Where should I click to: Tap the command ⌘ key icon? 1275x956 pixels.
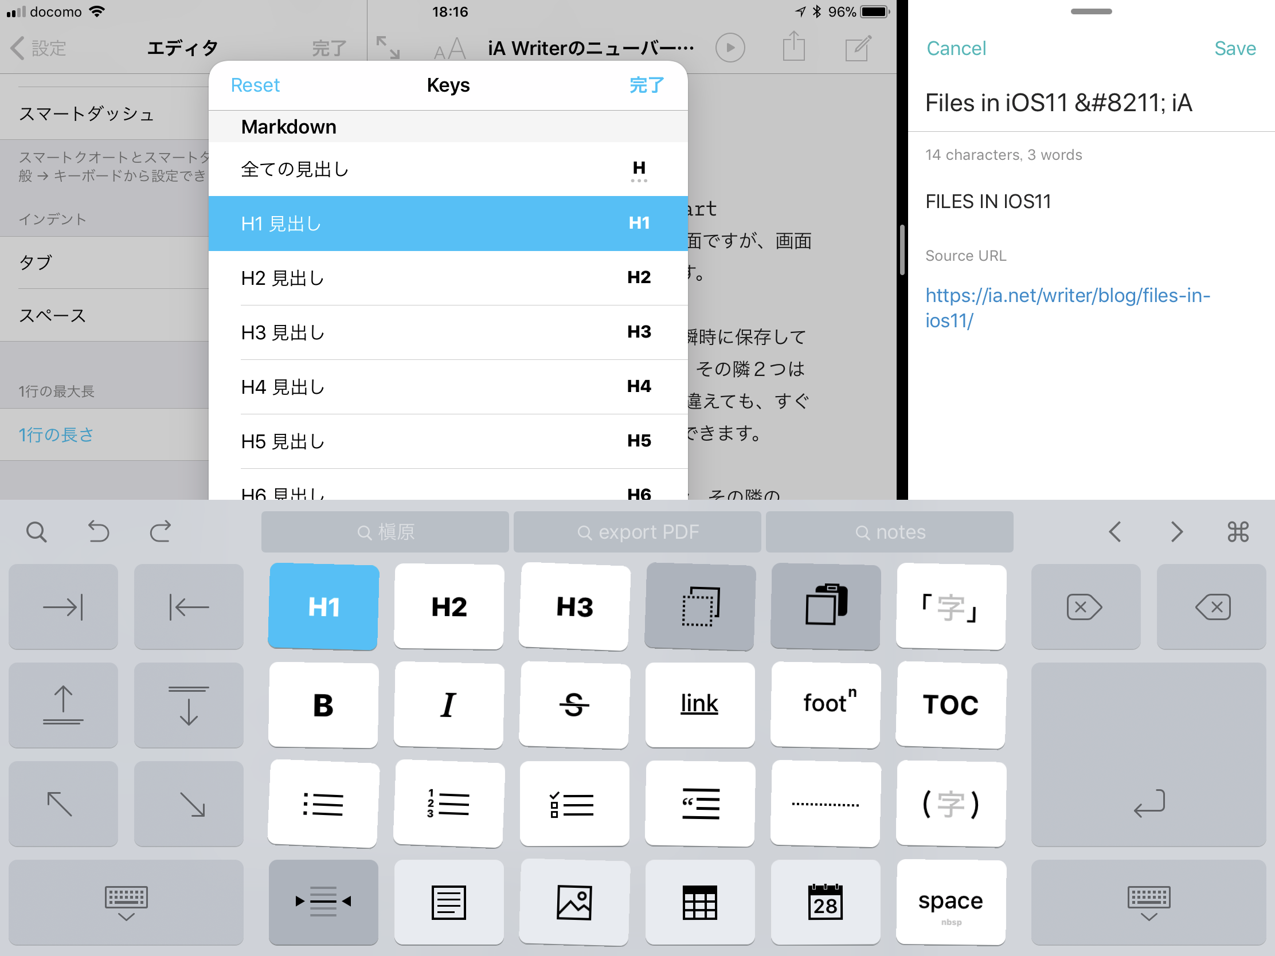(x=1238, y=532)
